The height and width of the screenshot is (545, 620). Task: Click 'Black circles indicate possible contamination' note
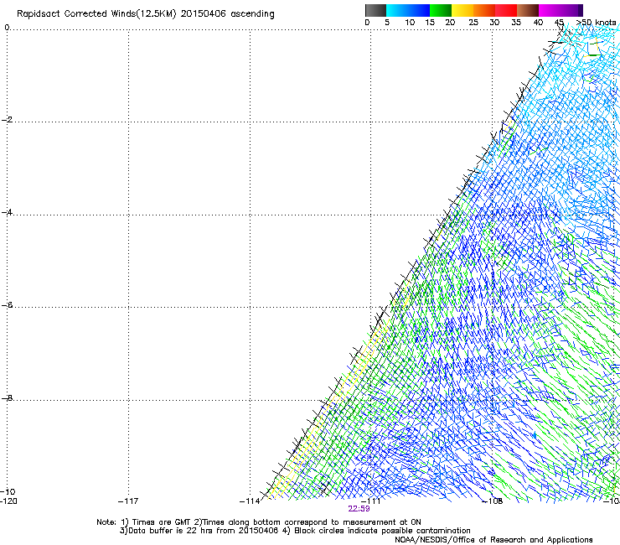point(382,531)
